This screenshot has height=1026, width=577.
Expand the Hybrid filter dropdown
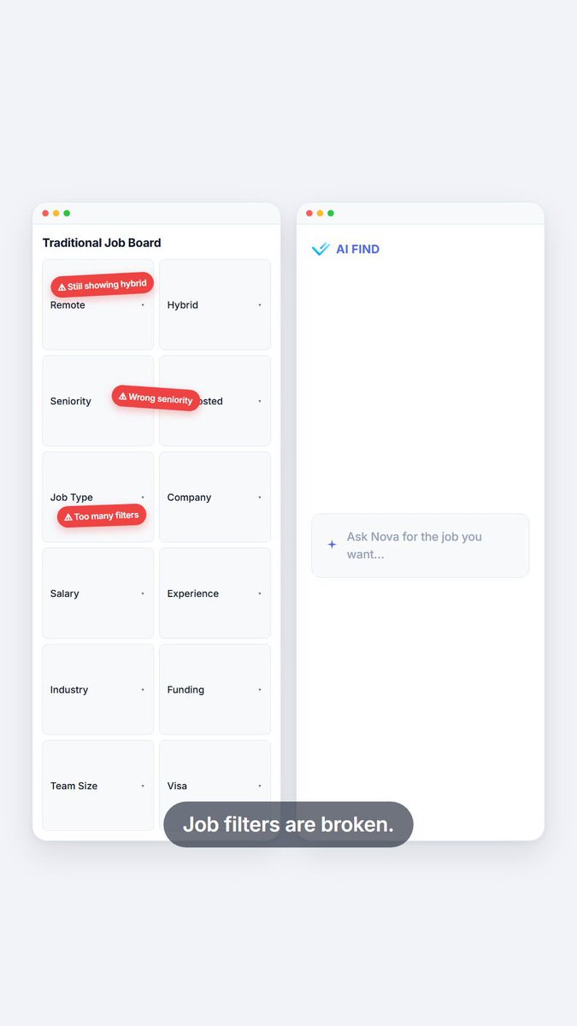pos(215,304)
